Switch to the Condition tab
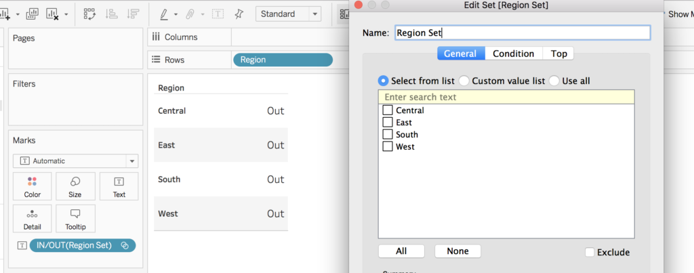694x273 pixels. click(513, 54)
